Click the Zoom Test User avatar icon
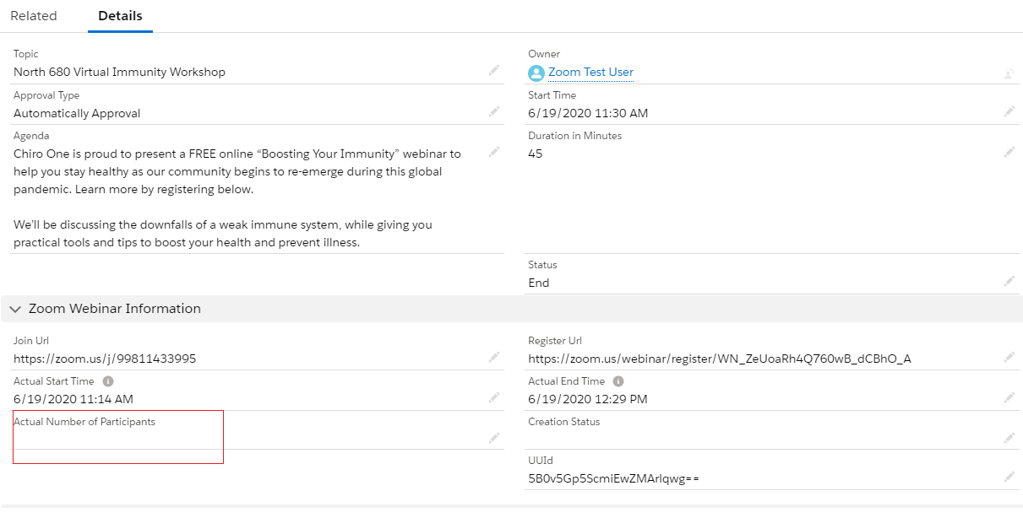 point(536,73)
